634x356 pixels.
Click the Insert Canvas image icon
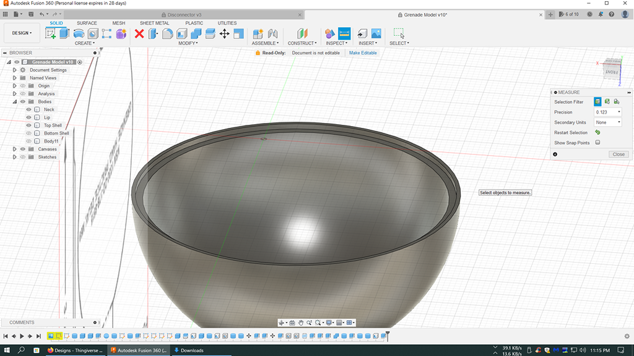click(x=376, y=33)
